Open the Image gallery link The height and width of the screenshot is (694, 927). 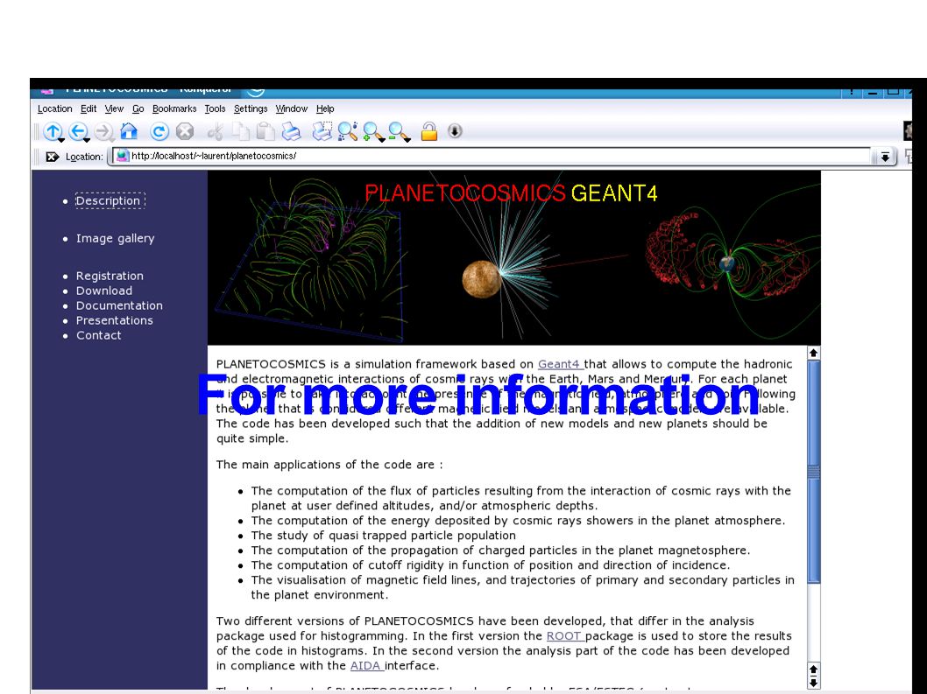coord(116,238)
